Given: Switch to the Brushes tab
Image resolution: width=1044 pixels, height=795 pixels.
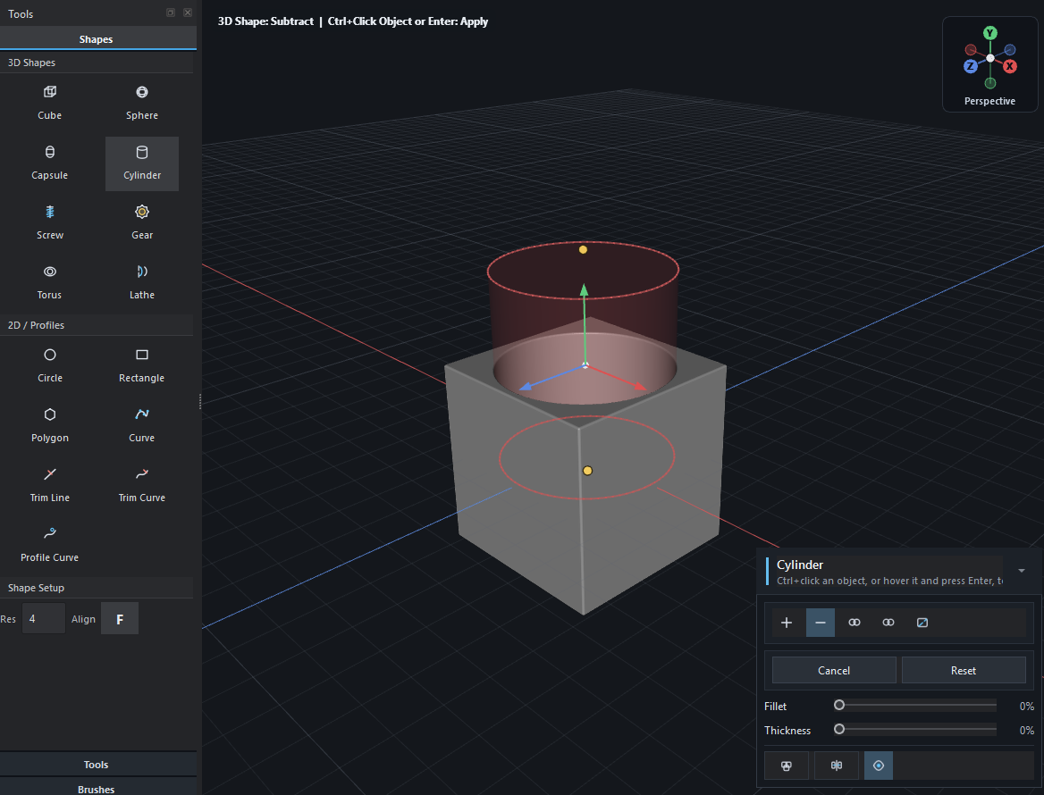Looking at the screenshot, I should pyautogui.click(x=97, y=789).
